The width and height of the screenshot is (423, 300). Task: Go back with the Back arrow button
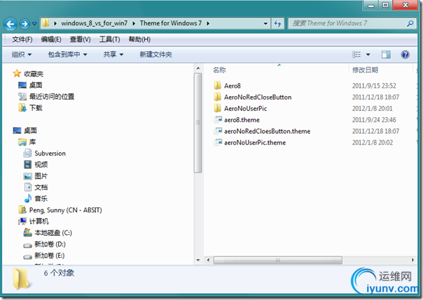point(11,24)
